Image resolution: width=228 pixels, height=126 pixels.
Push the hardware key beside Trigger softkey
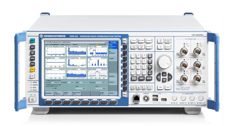pyautogui.click(x=125, y=59)
